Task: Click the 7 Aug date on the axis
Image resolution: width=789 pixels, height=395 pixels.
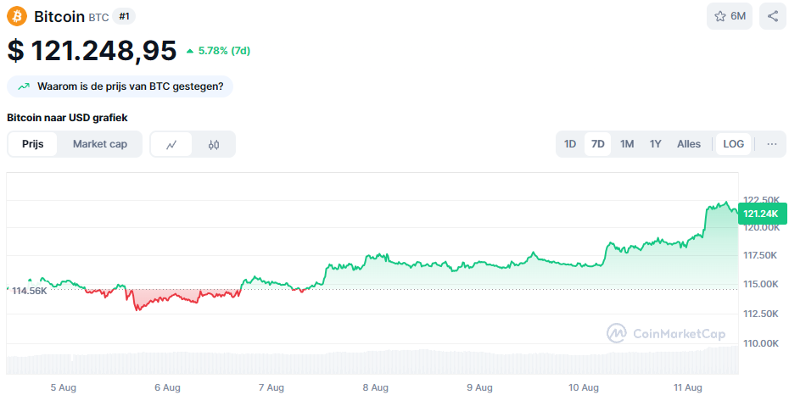Action: 271,387
